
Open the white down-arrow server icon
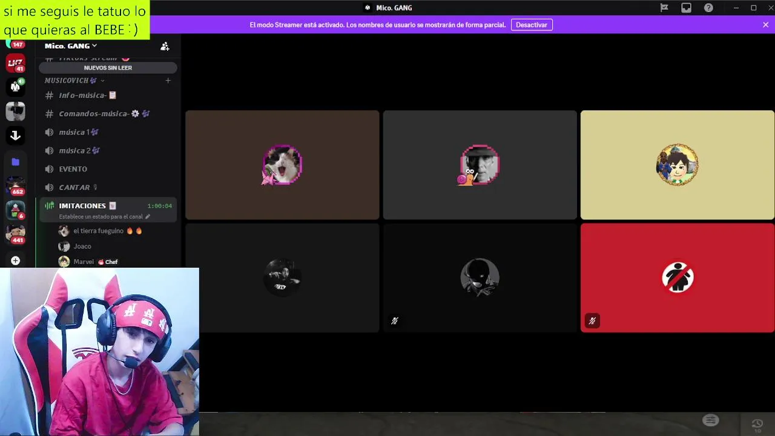click(x=15, y=136)
